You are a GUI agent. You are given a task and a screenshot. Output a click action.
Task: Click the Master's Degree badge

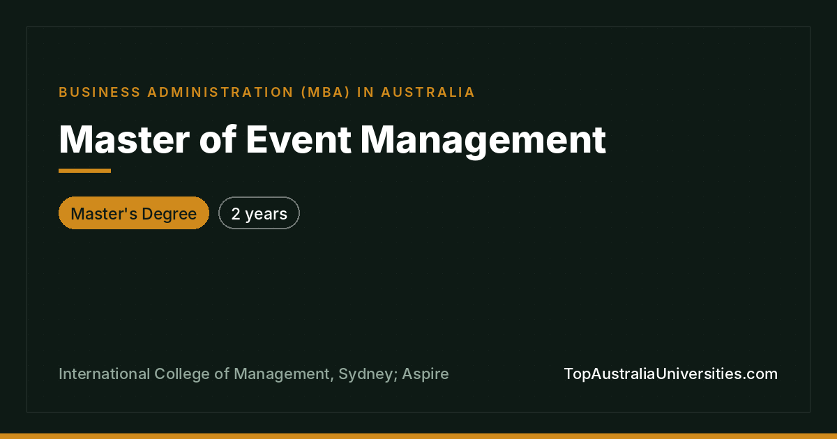(x=134, y=213)
